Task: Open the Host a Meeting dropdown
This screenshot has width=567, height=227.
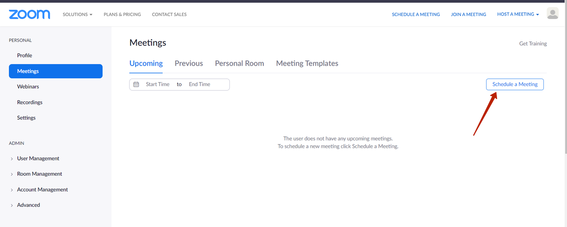Action: tap(518, 15)
